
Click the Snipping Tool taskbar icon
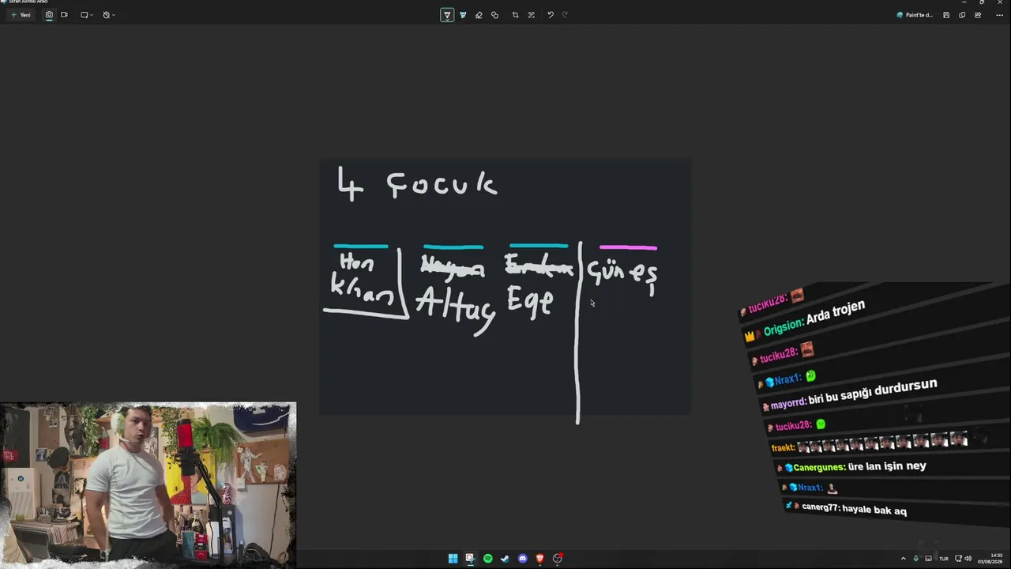(470, 559)
